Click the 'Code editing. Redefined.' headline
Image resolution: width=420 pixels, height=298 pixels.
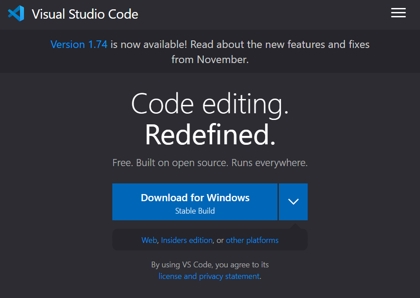pyautogui.click(x=210, y=119)
